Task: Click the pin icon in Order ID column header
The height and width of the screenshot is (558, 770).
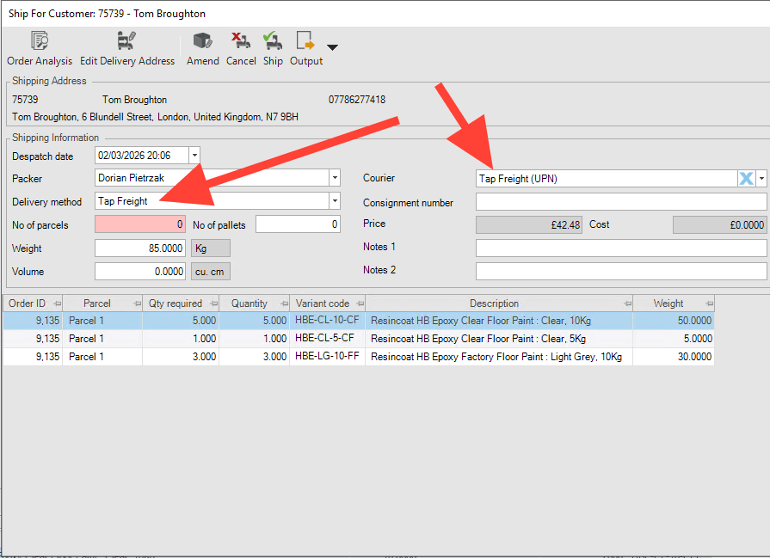Action: [58, 304]
